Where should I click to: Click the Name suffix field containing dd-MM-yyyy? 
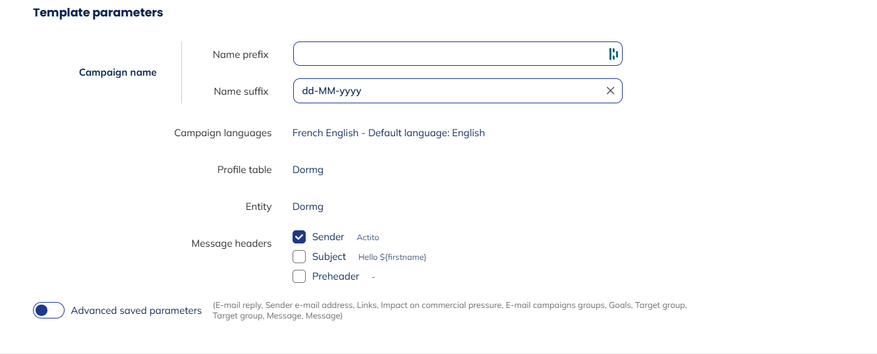pyautogui.click(x=448, y=91)
